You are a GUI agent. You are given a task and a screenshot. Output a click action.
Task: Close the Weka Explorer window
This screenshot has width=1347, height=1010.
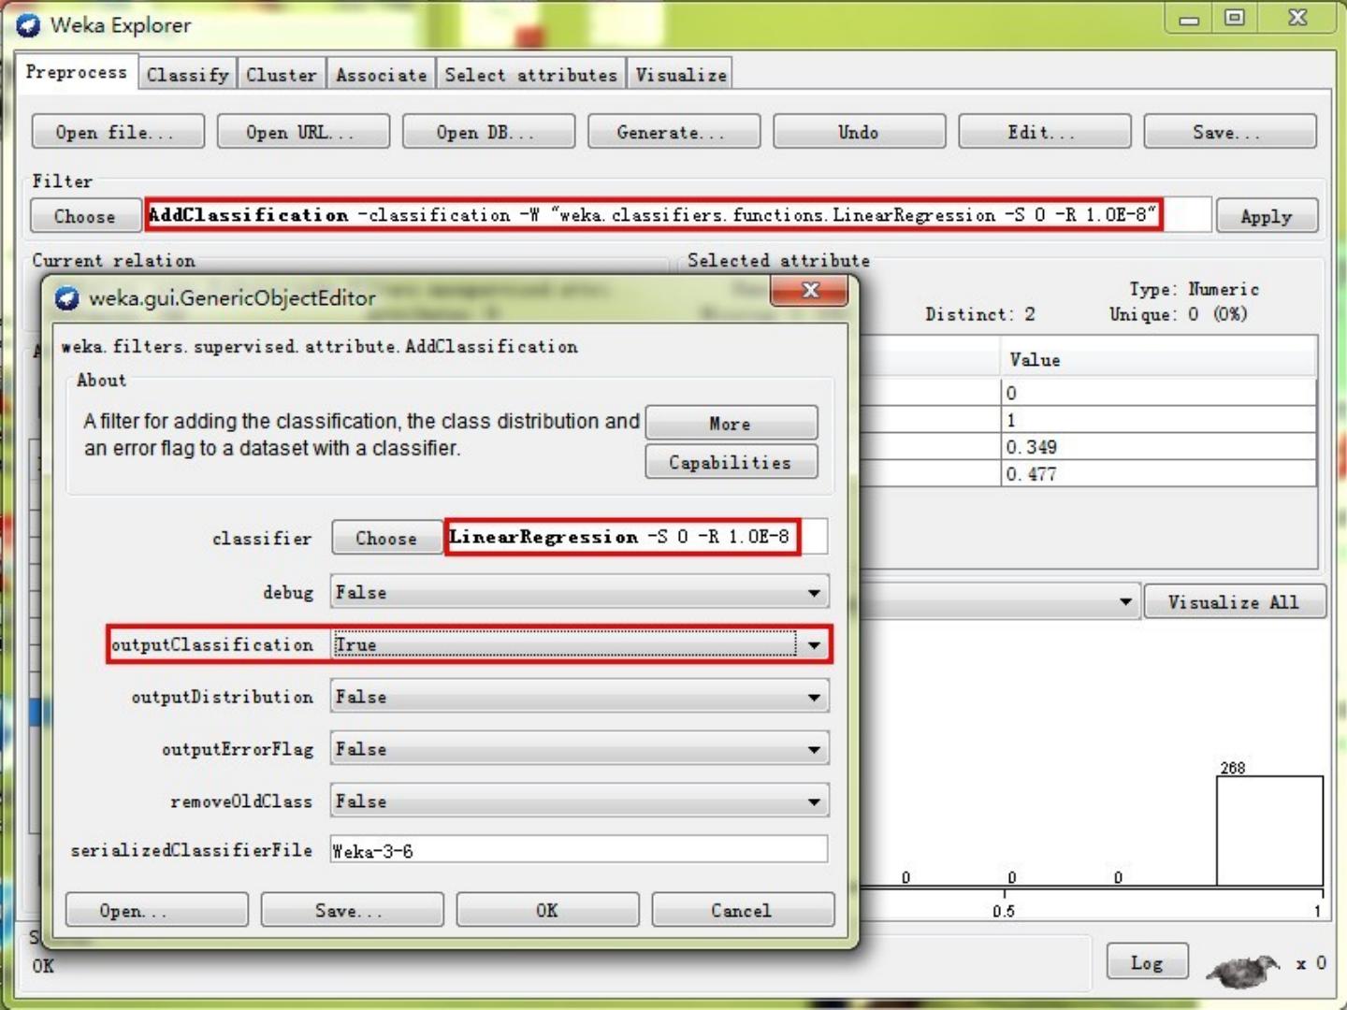click(1298, 19)
